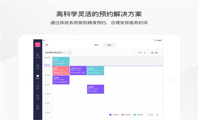Click the 10:00 time label
This screenshot has height=120, width=198.
point(47,75)
